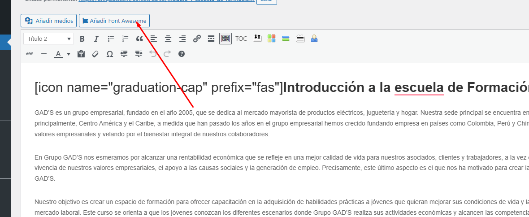Click the paragraph starting "En Grupo GAD'S"
The image size is (529, 217).
282,168
